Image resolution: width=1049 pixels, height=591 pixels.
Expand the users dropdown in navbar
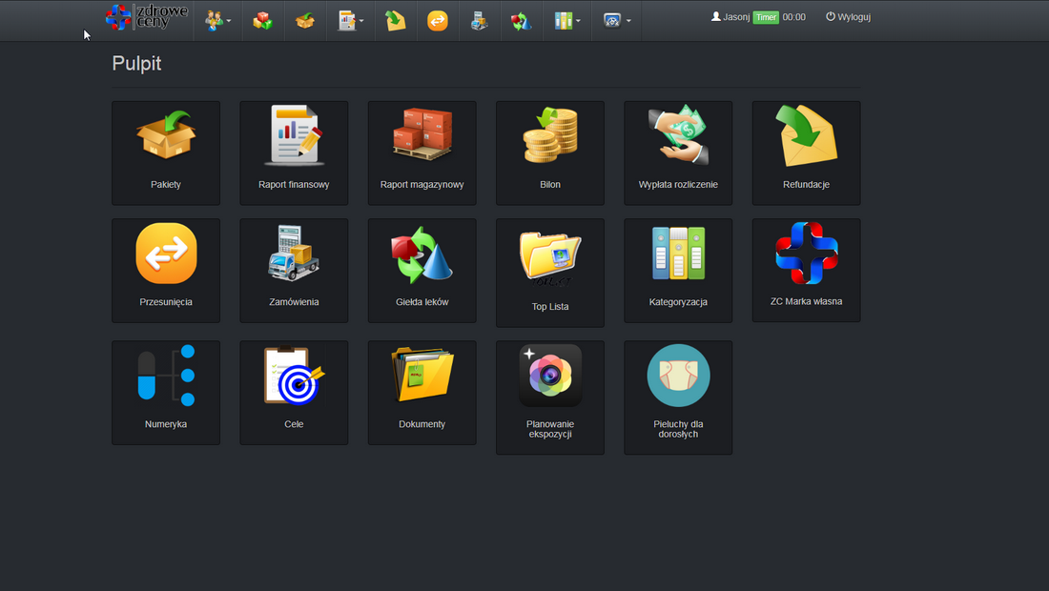pos(218,20)
